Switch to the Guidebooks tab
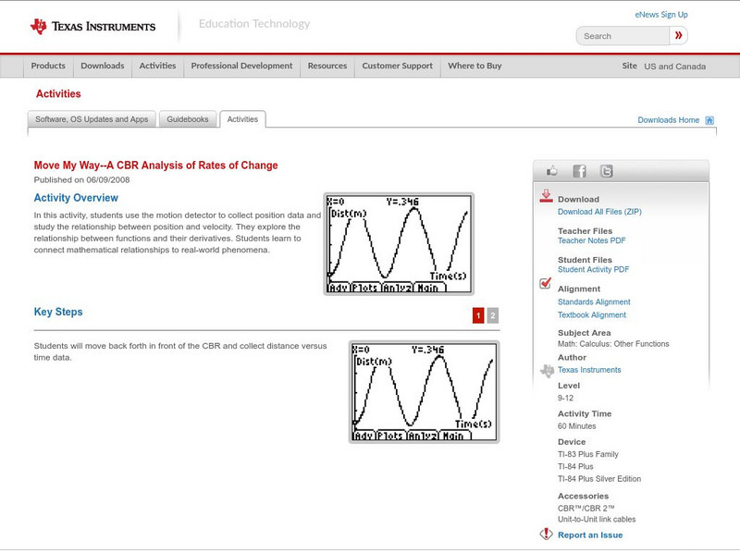 pyautogui.click(x=187, y=118)
